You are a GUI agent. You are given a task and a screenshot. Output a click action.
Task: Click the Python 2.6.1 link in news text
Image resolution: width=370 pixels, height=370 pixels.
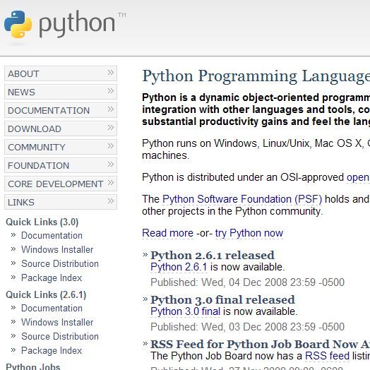click(x=179, y=267)
